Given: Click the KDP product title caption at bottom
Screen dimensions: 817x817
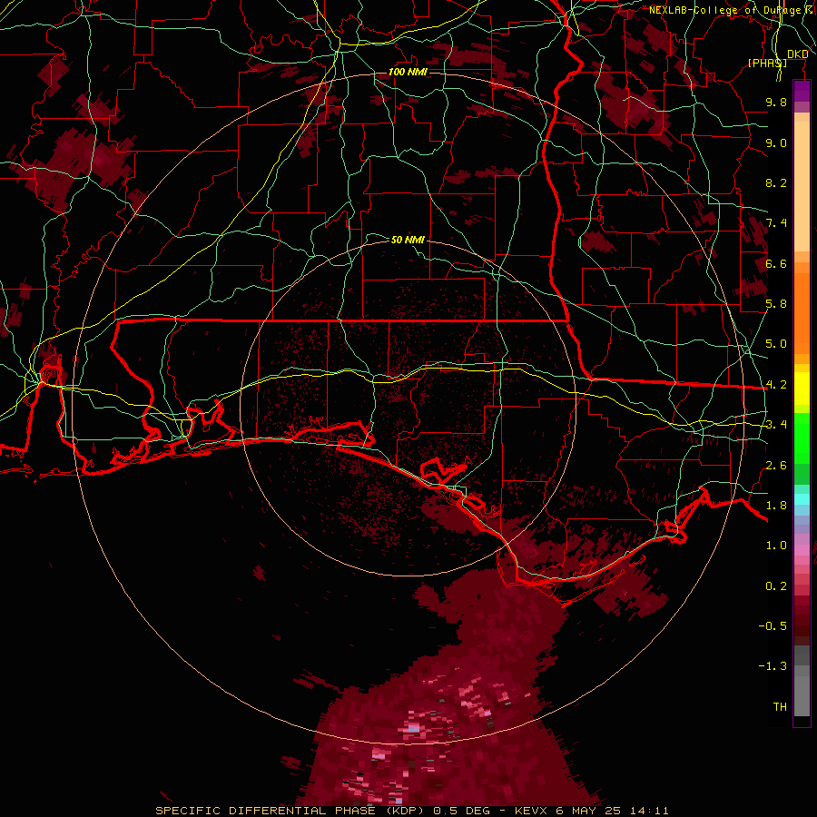Looking at the screenshot, I should point(411,811).
